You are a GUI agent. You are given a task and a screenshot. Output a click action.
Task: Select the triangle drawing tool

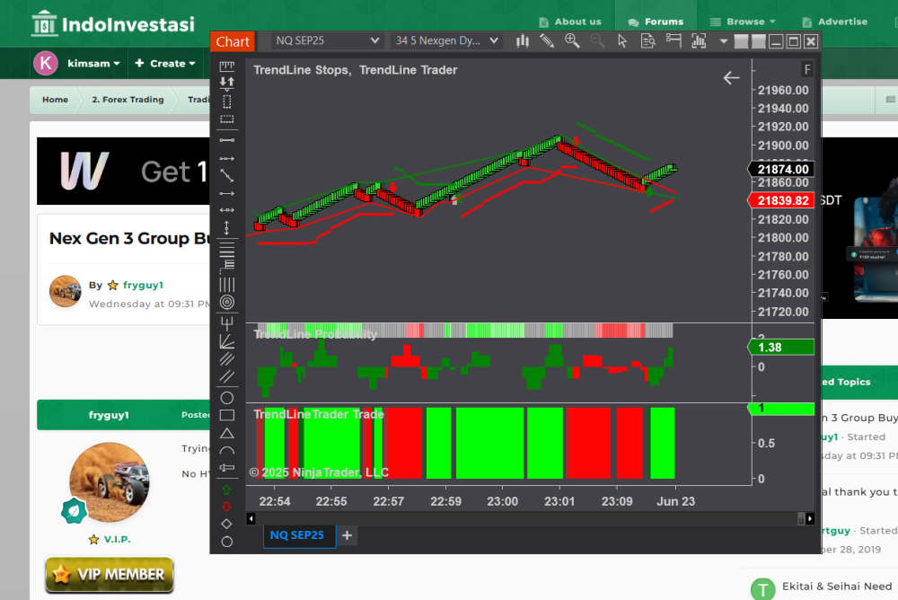(x=227, y=433)
